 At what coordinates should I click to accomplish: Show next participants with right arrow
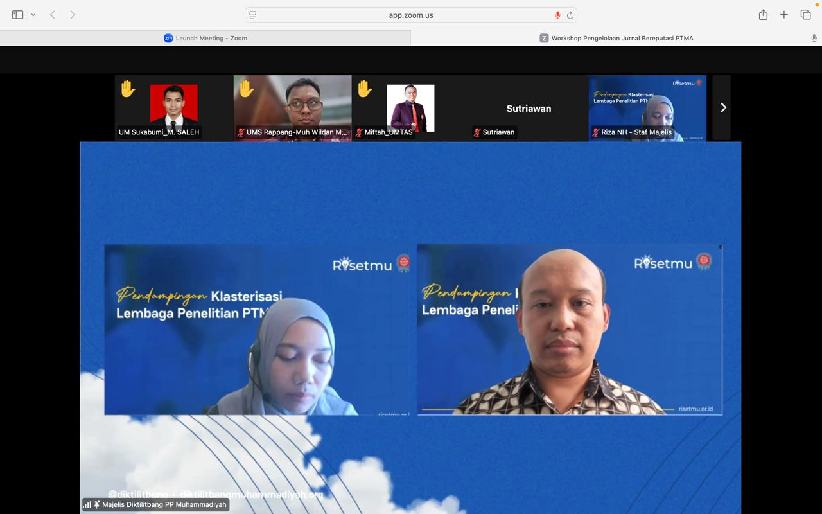coord(722,108)
